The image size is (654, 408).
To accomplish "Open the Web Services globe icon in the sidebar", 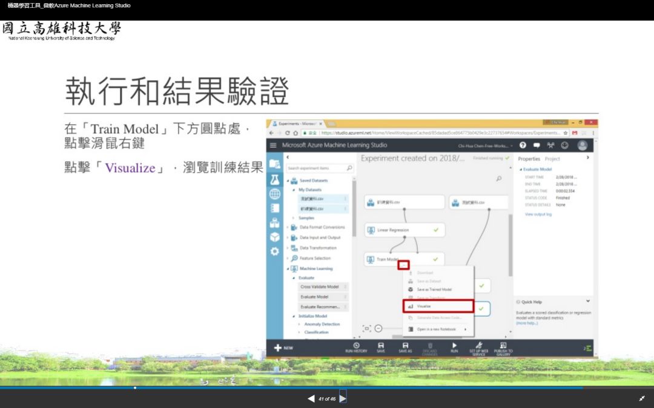I will pos(274,193).
